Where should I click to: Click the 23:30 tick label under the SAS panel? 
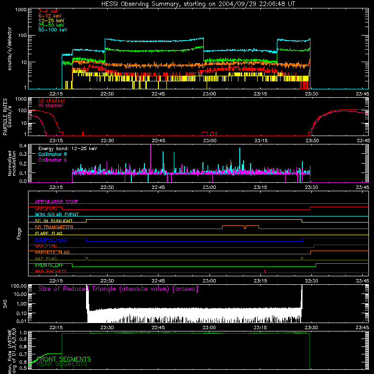pos(311,328)
